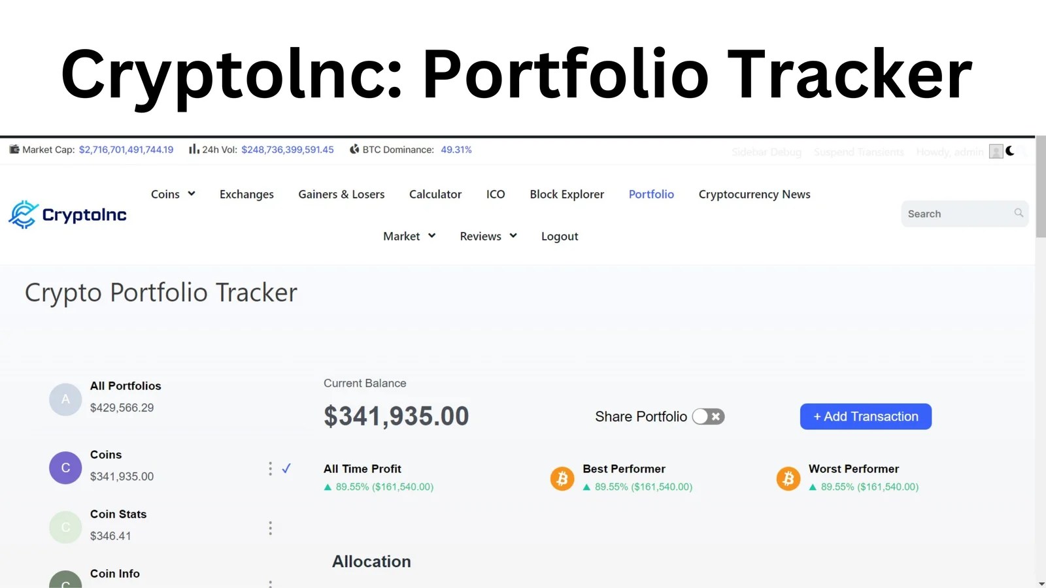This screenshot has width=1046, height=588.
Task: Click the checkmark next to Coins portfolio
Action: coord(286,468)
